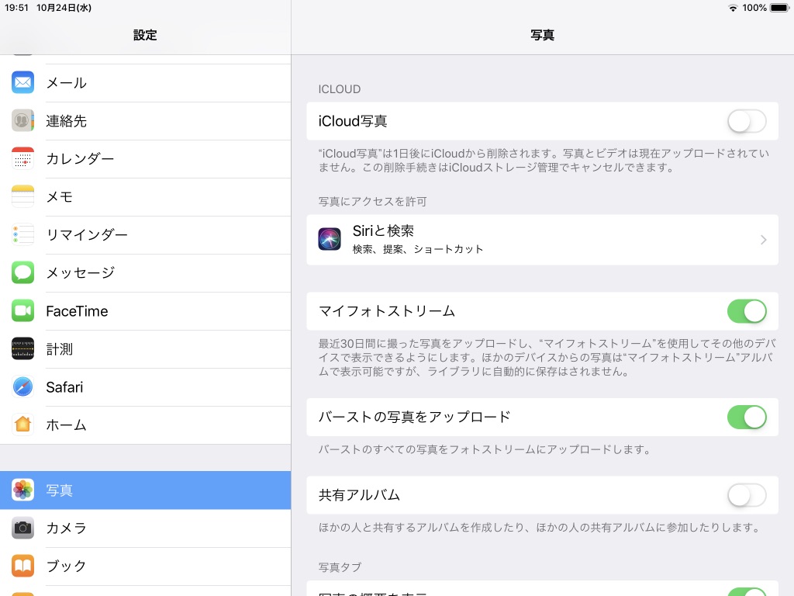The height and width of the screenshot is (596, 794).
Task: Tap the Contacts (連絡先) icon
Action: (x=22, y=120)
